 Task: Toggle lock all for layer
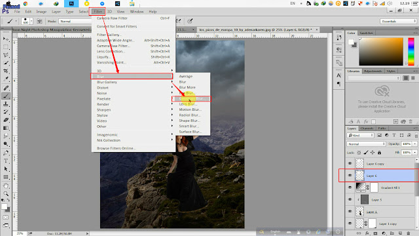point(379,153)
